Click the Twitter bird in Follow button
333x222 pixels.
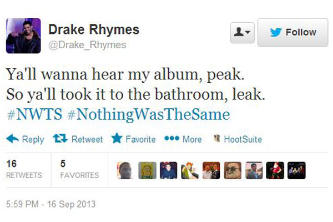(276, 32)
